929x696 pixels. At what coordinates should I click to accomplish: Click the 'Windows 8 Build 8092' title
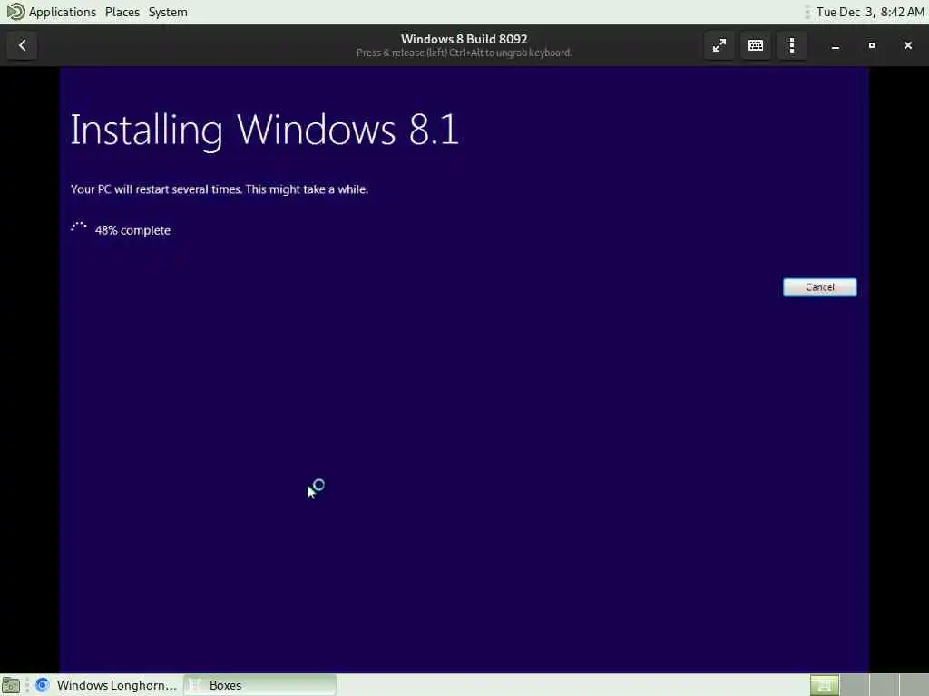tap(464, 39)
